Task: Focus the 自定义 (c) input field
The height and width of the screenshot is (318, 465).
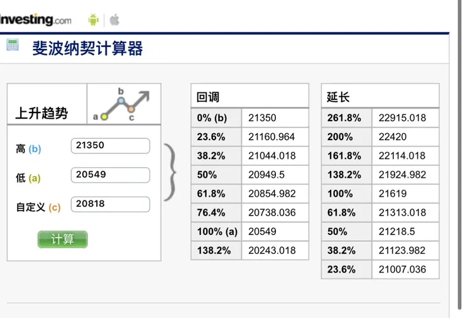Action: click(111, 204)
